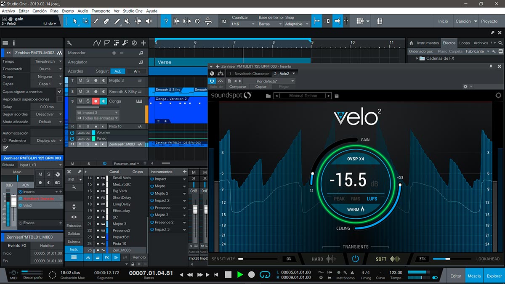
Task: Open the marker track flag icon
Action: pyautogui.click(x=107, y=43)
